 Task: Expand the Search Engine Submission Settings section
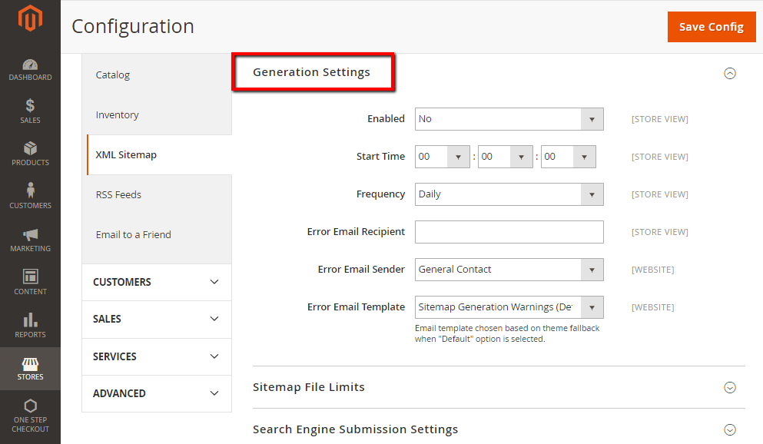click(729, 430)
